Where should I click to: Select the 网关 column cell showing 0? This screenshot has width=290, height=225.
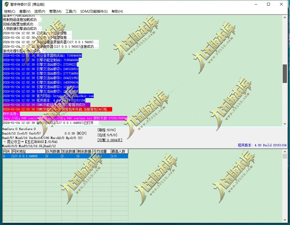point(7,156)
